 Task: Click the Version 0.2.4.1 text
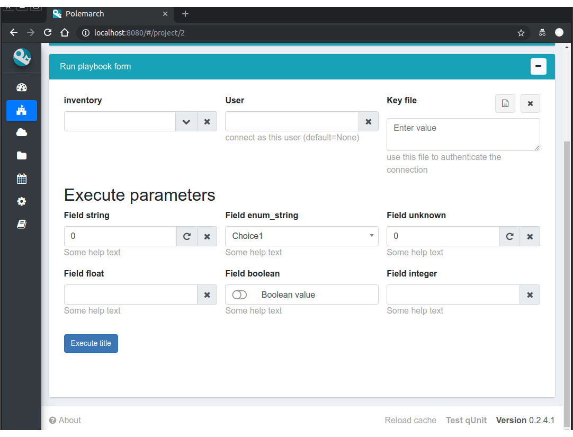(525, 420)
